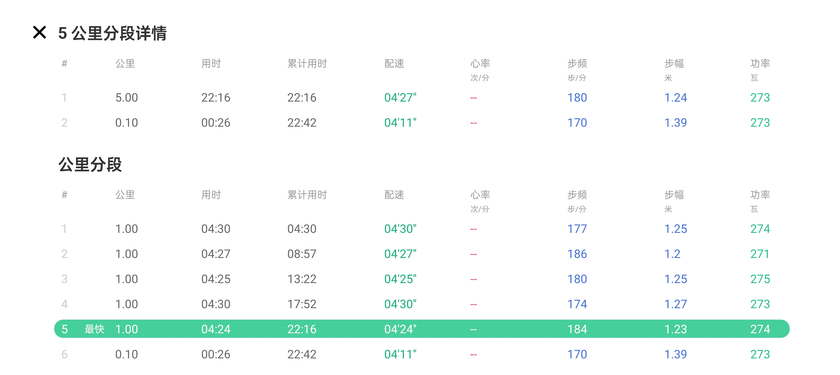
Task: Click 步幅 header in the upper table
Action: [x=674, y=64]
